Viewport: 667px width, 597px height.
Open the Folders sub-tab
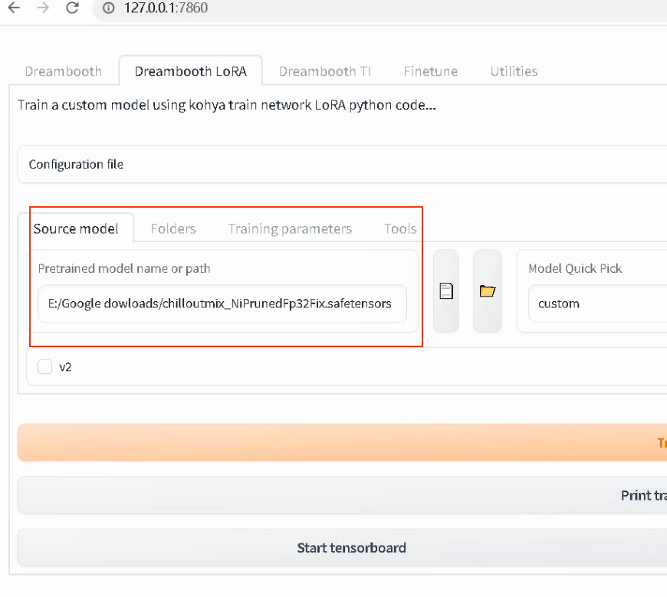(x=173, y=229)
